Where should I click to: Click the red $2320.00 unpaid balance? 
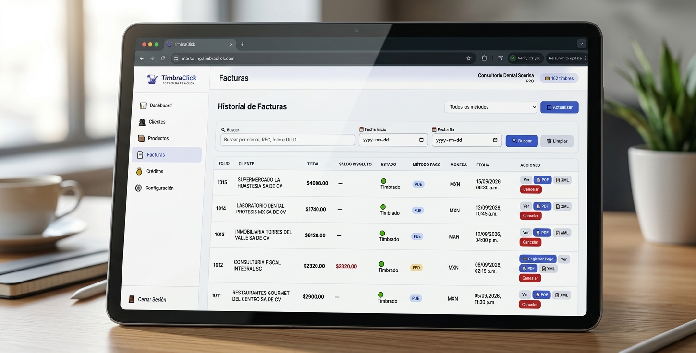point(346,266)
